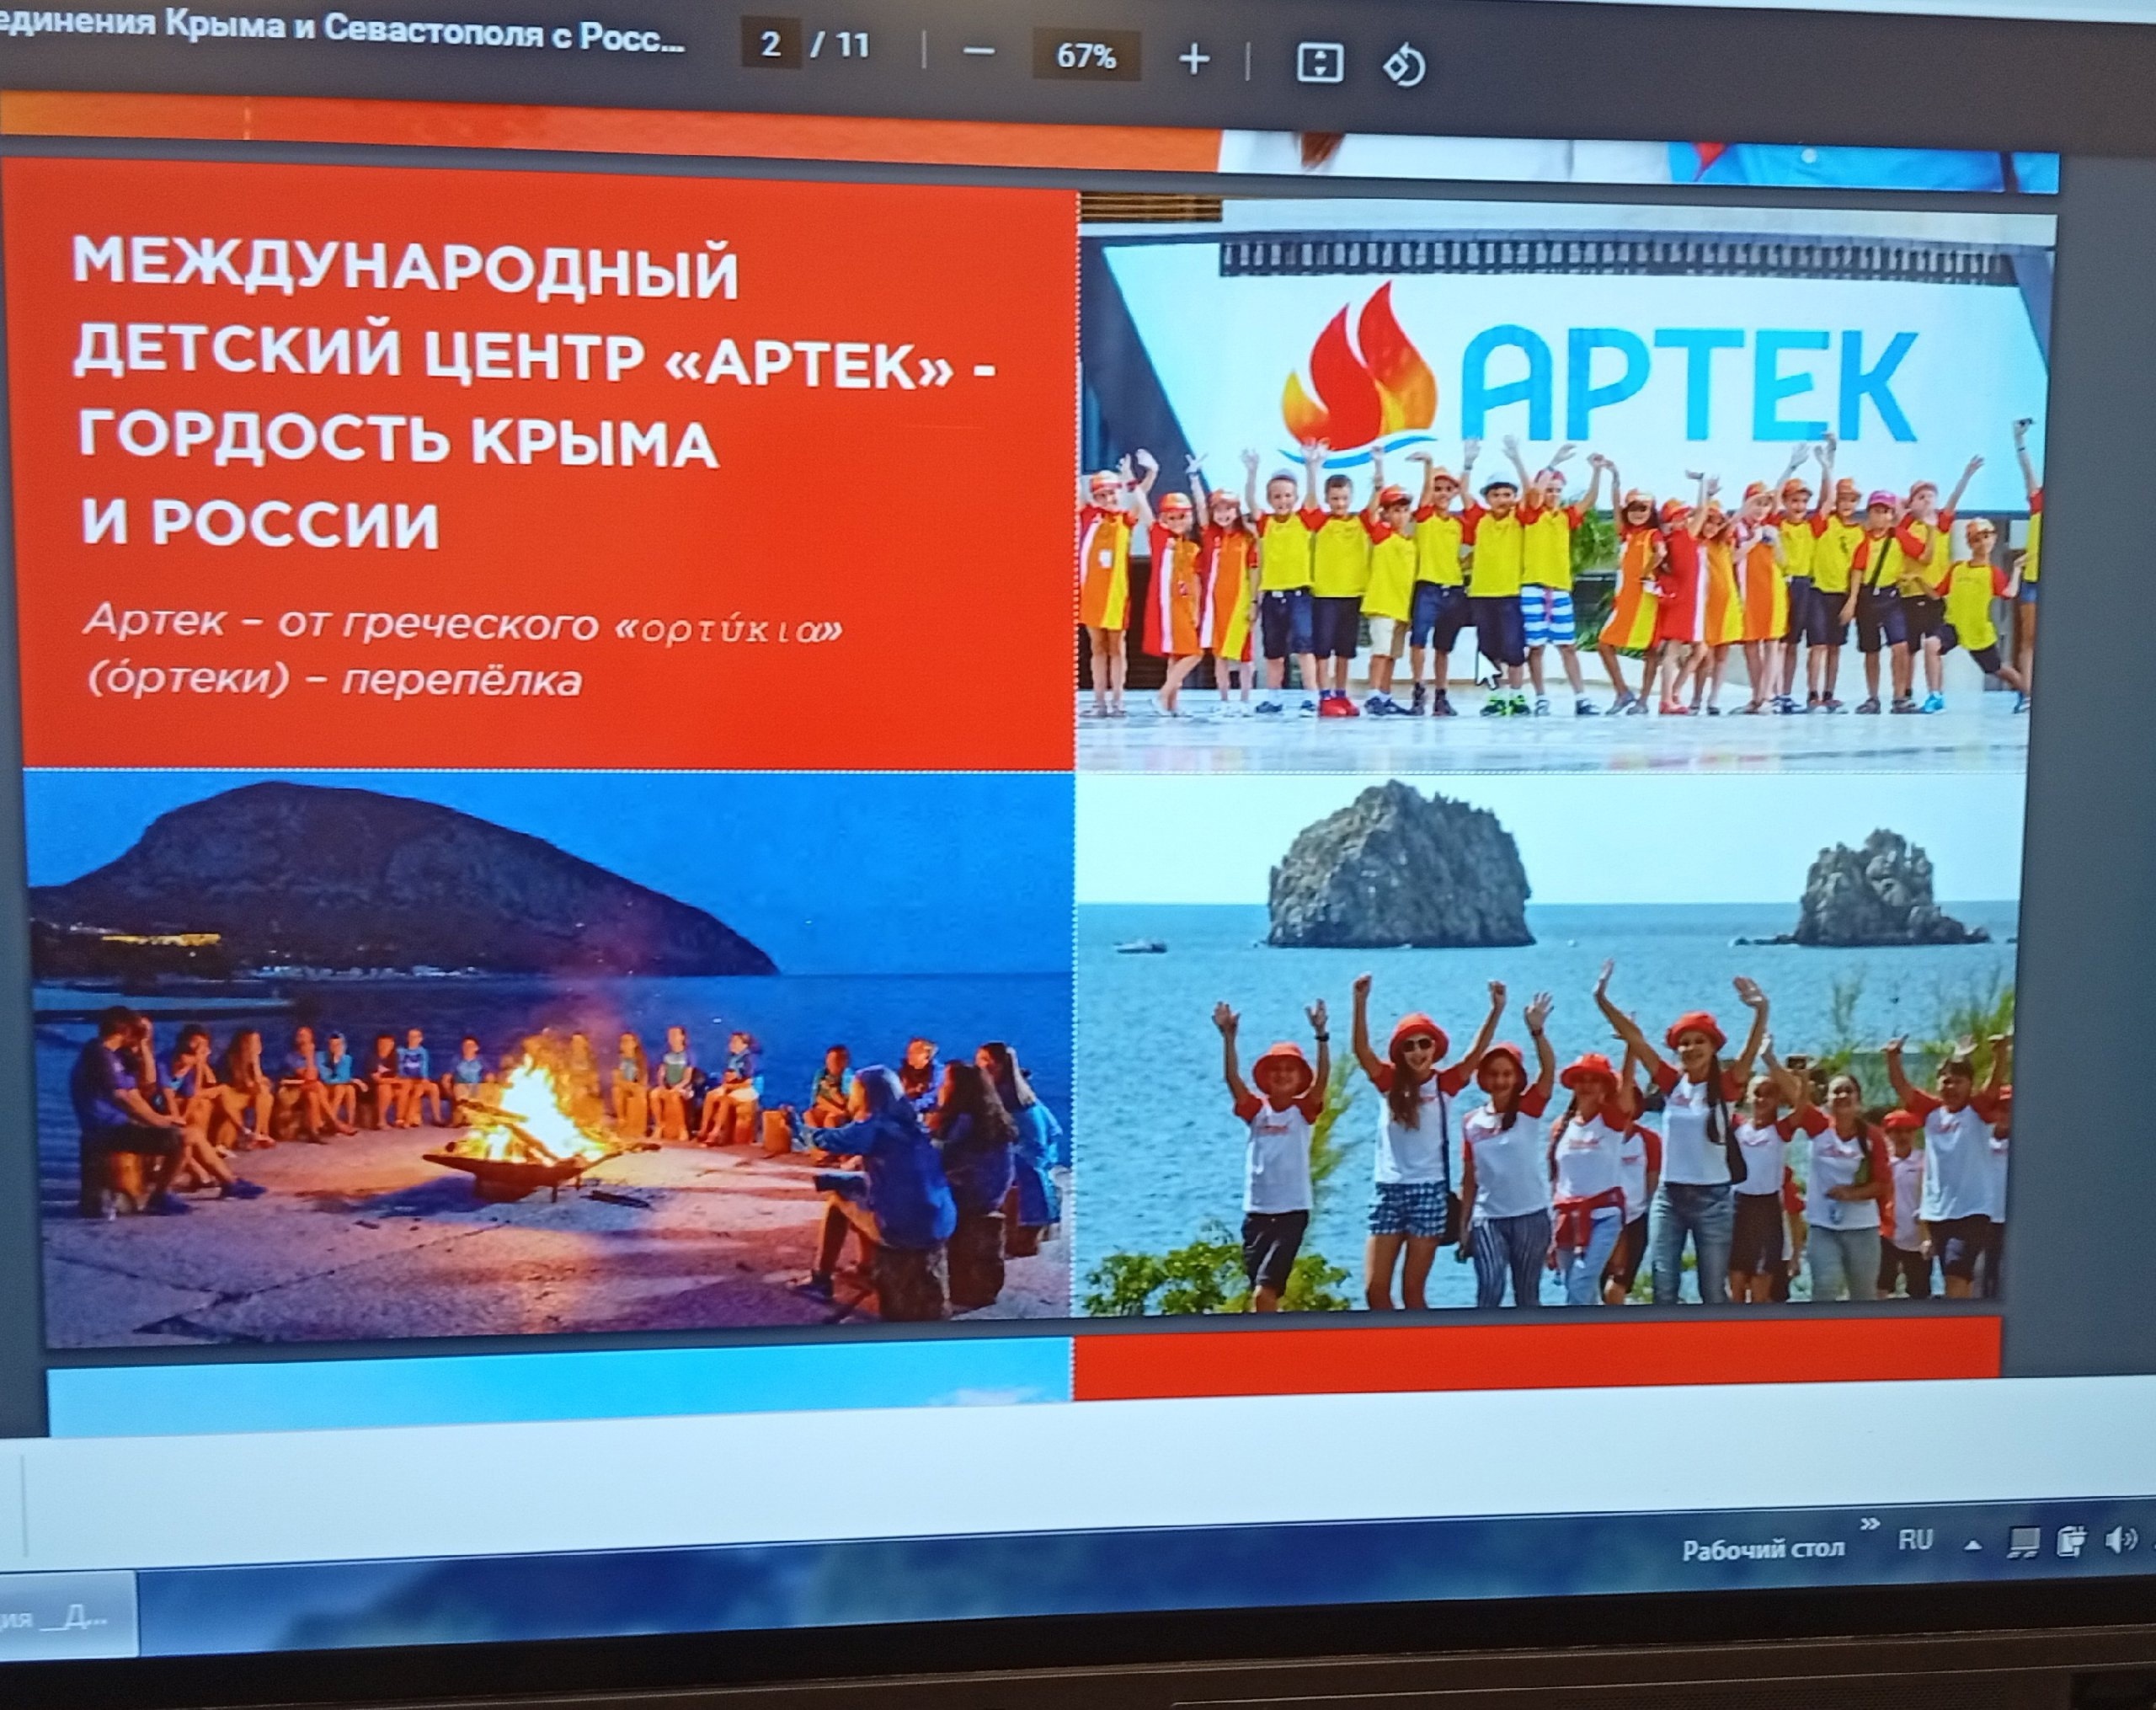Click the slide heading 'МЕЖДУНАРОДНЫЙ ДЕТСКИЙ ЦЕНТР «АРТЕК»'
The width and height of the screenshot is (2156, 1710).
click(x=533, y=312)
